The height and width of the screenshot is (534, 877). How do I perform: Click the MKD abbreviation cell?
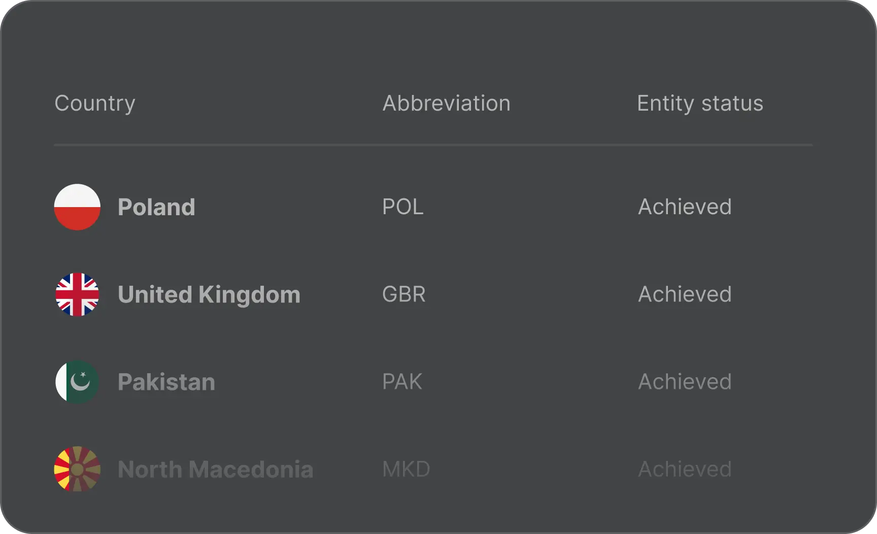(406, 469)
